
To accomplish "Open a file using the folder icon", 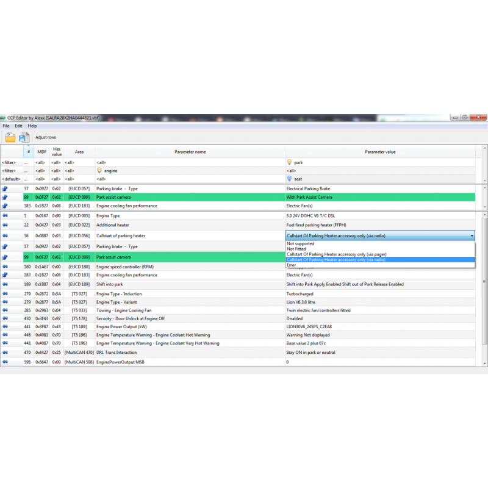I will coord(10,137).
